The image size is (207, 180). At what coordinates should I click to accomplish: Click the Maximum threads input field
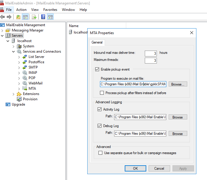point(151,61)
